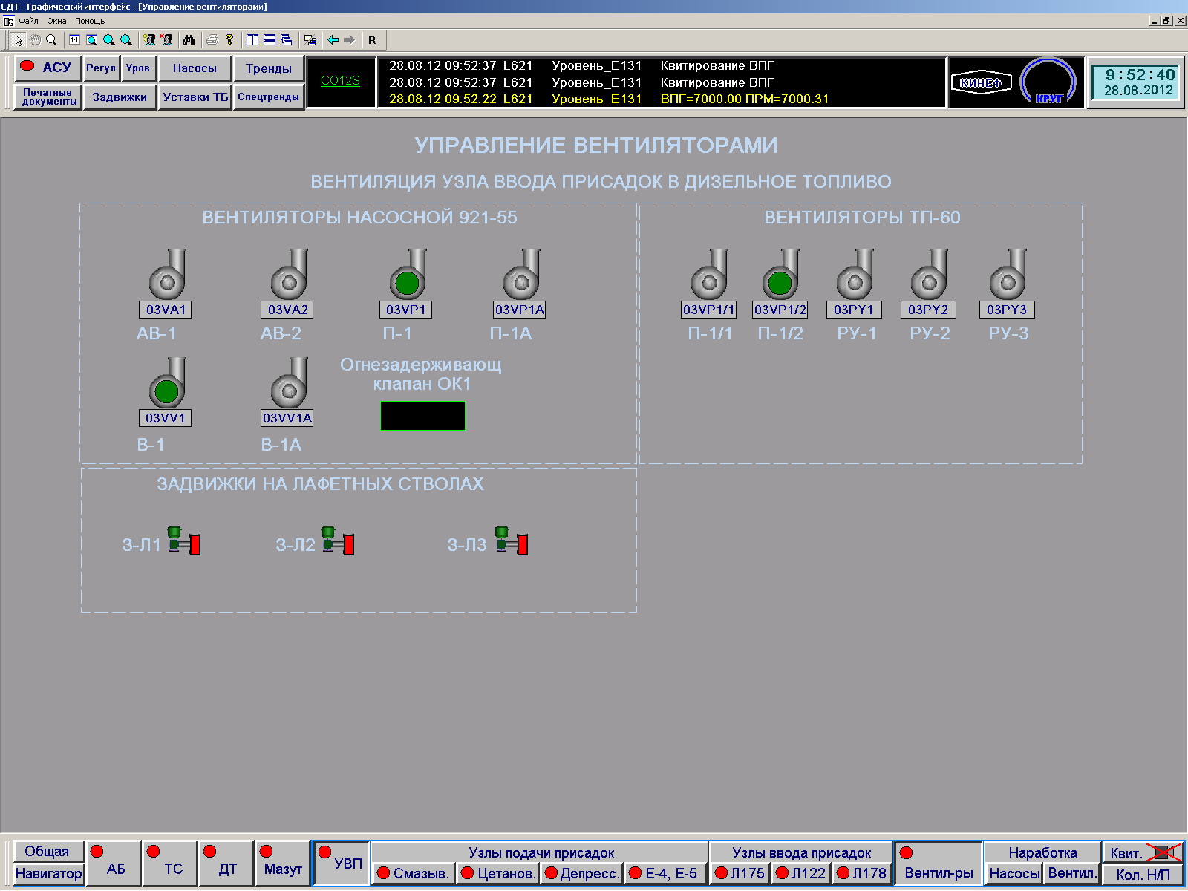Image resolution: width=1188 pixels, height=891 pixels.
Task: Open the Помощь menu
Action: tap(90, 21)
